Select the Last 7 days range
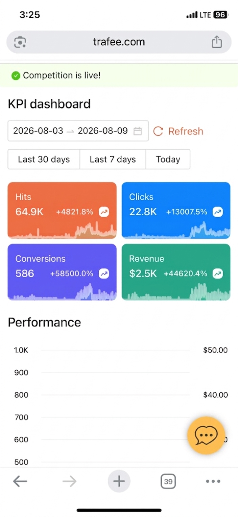Image resolution: width=238 pixels, height=517 pixels. click(113, 159)
